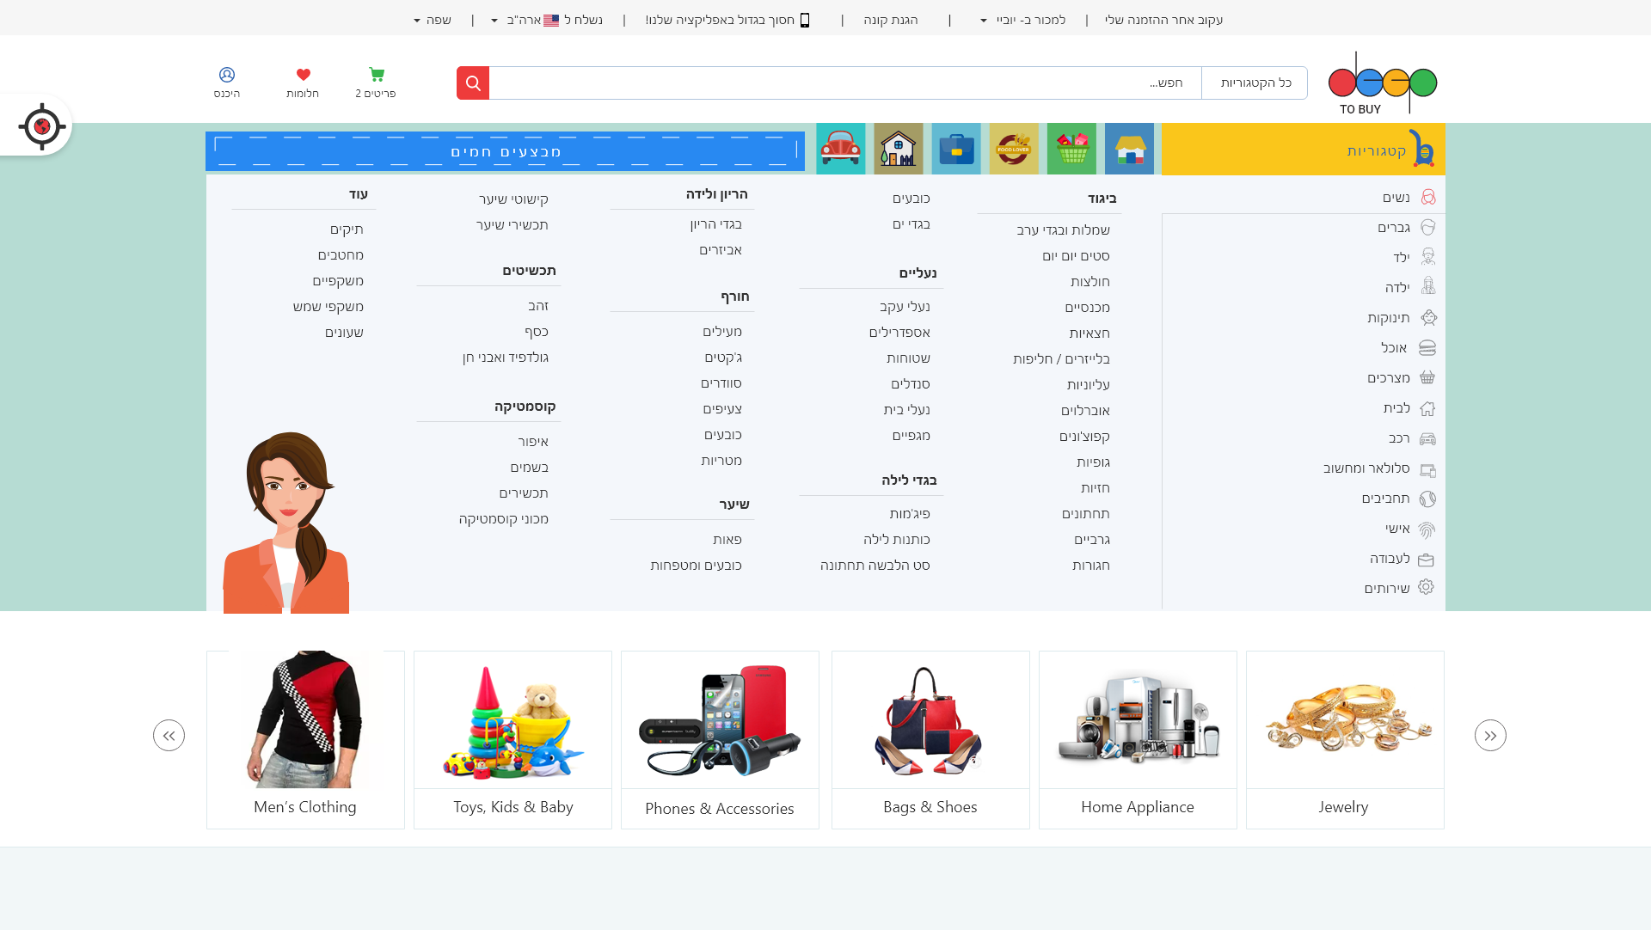This screenshot has width=1651, height=930.
Task: Open the order tracking link
Action: point(1163,20)
